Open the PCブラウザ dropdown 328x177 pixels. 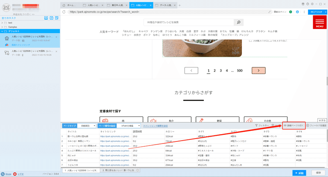point(317,12)
